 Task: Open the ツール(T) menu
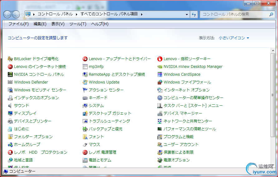[x=78, y=24]
